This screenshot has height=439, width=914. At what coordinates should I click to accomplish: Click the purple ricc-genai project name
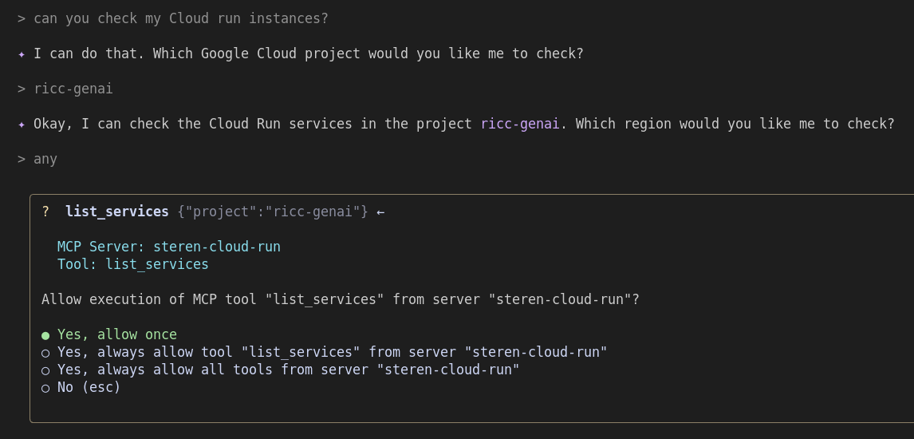coord(519,124)
